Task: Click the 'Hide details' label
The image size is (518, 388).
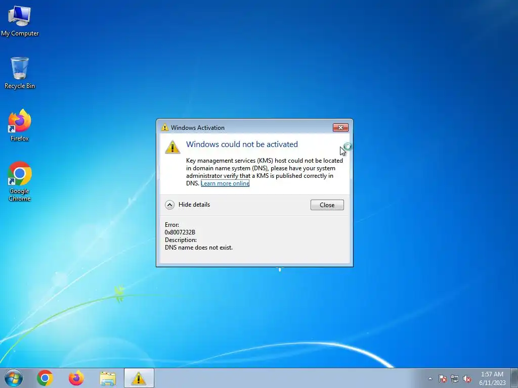Action: tap(194, 205)
